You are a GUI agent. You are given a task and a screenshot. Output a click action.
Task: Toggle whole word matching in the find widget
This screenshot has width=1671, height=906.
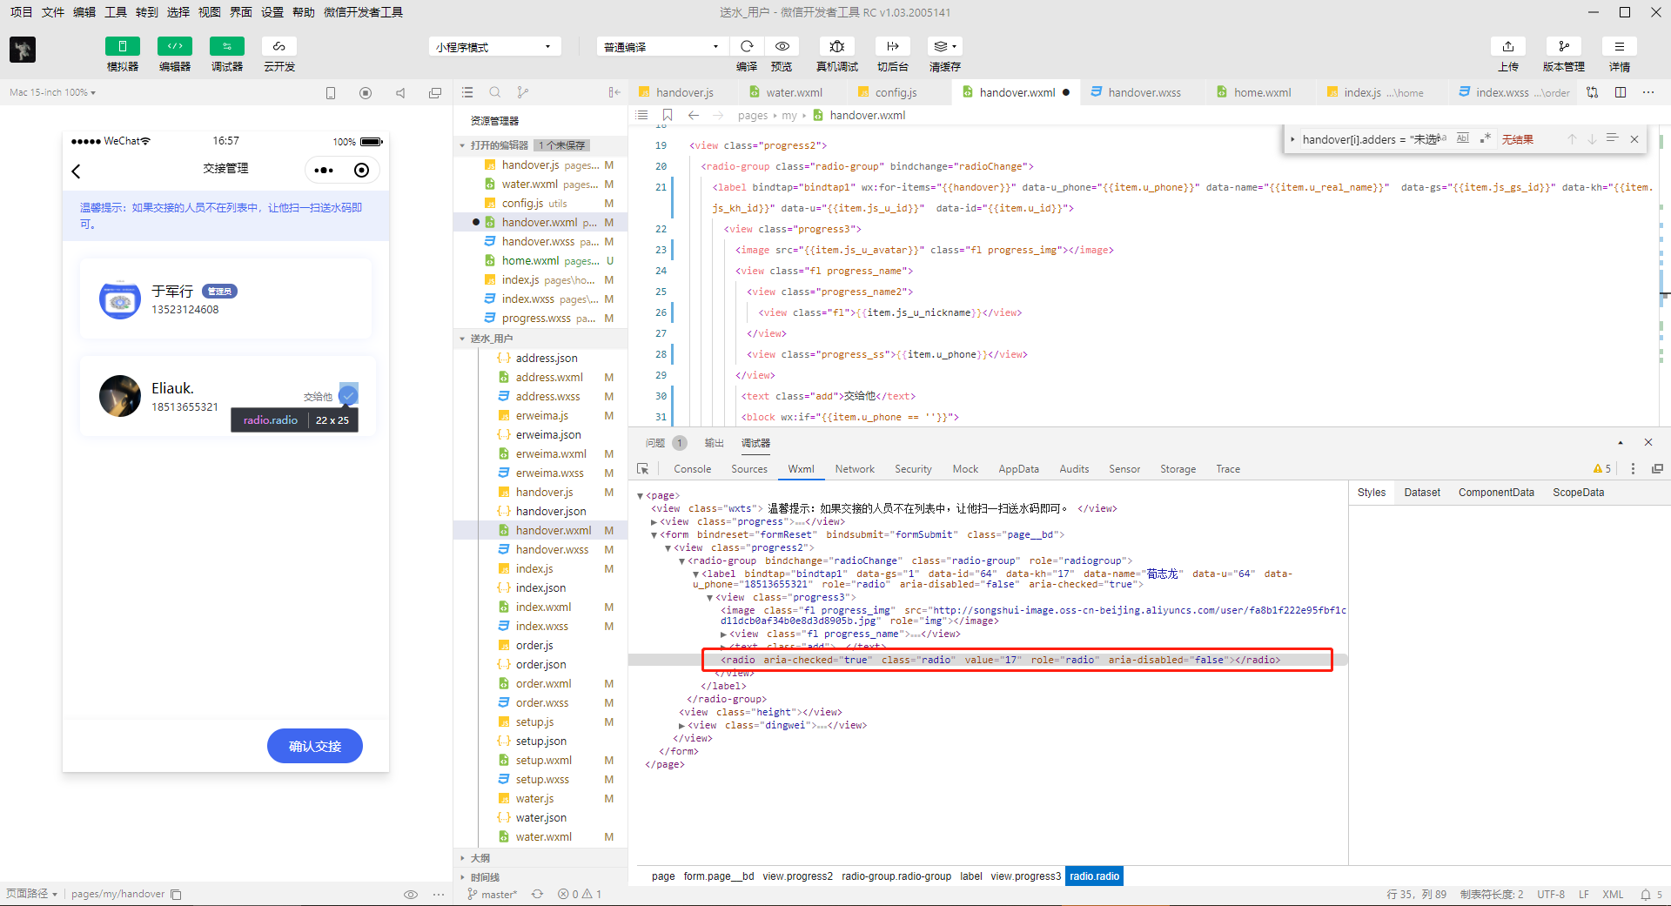pyautogui.click(x=1463, y=138)
